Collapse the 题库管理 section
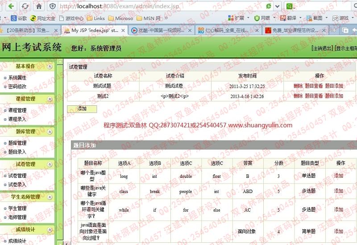The height and width of the screenshot is (245, 357). [x=50, y=132]
